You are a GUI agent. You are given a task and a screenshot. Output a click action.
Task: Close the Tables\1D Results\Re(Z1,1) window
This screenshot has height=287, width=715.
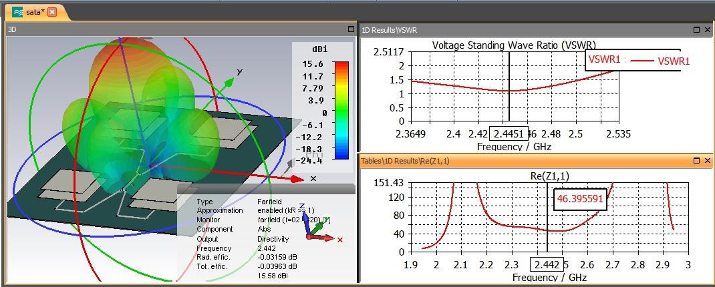(x=707, y=160)
